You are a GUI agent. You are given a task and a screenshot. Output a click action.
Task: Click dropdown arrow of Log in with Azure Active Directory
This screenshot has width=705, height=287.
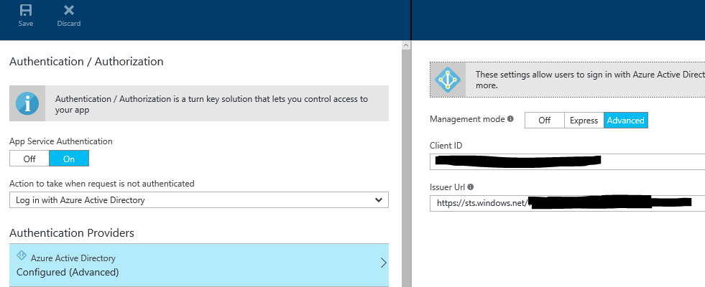[x=379, y=200]
